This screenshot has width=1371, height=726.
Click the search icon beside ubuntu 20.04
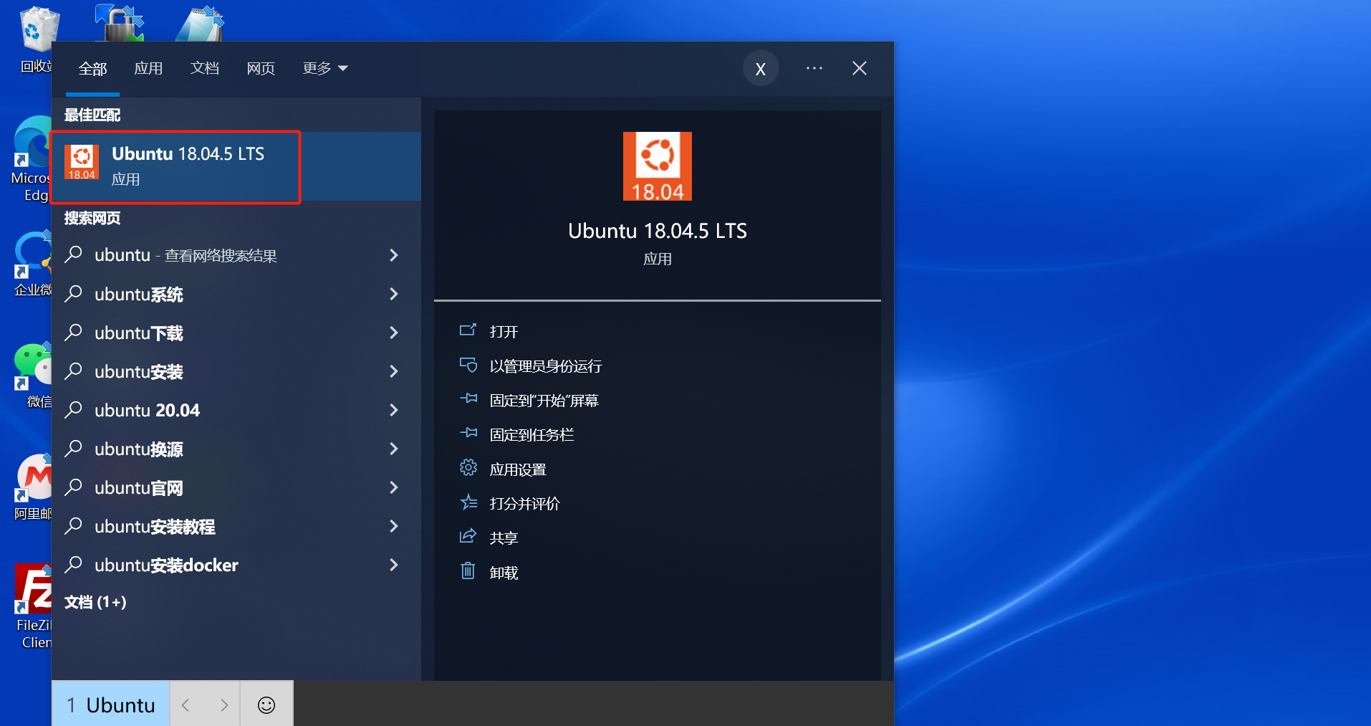pos(73,410)
